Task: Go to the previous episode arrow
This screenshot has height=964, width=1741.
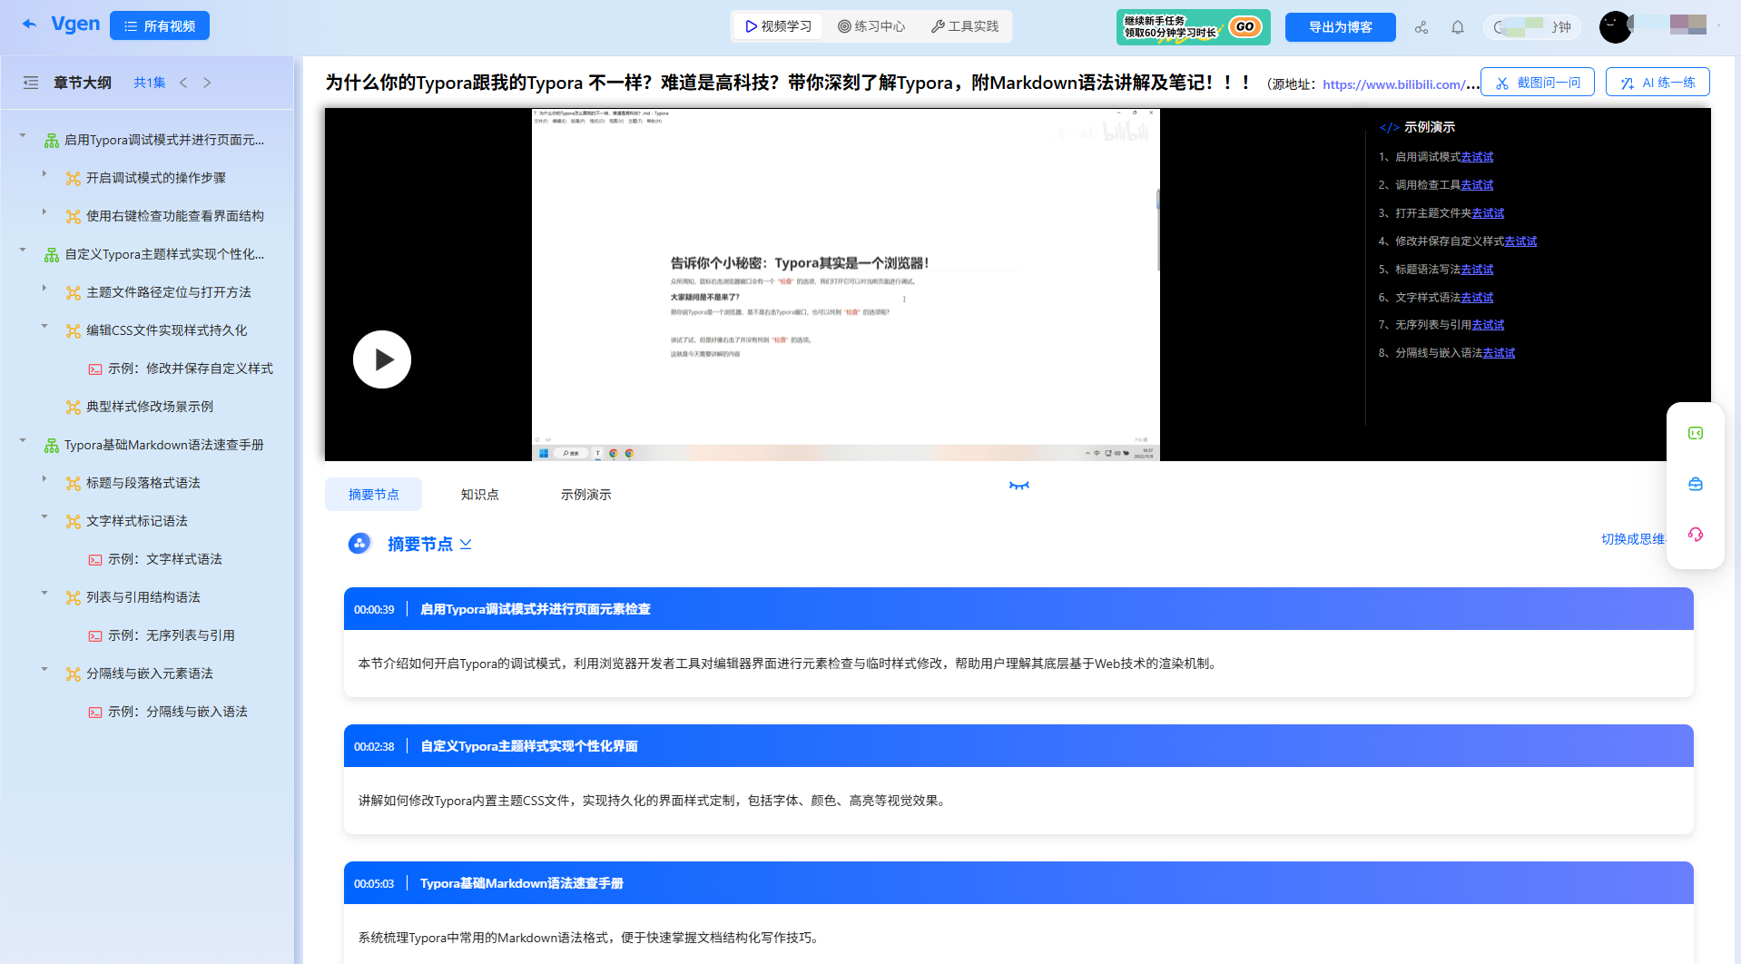Action: (x=183, y=83)
